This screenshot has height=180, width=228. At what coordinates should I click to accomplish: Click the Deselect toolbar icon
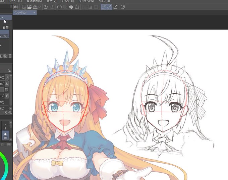84,7
